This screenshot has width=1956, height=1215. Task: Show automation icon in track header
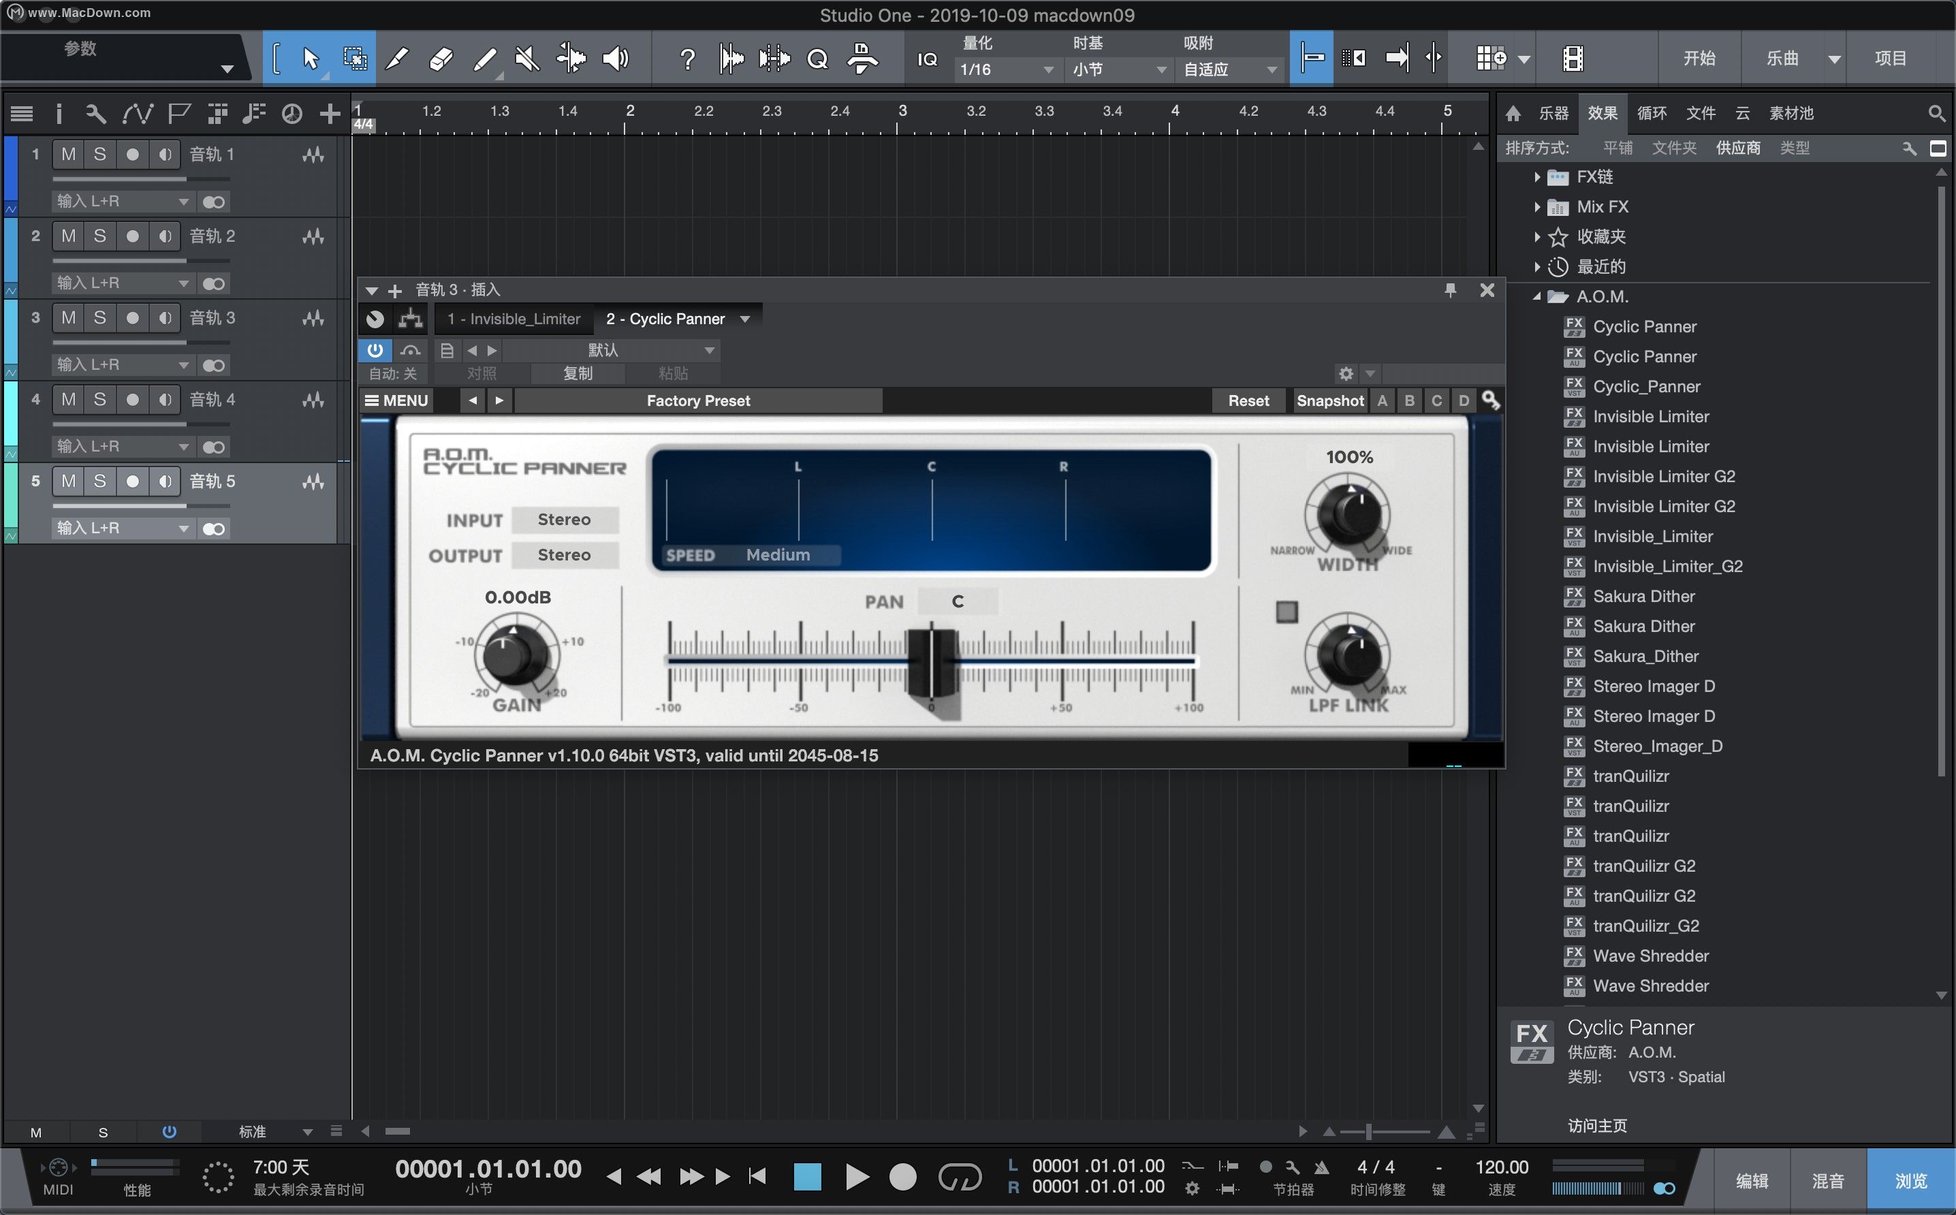pyautogui.click(x=138, y=113)
